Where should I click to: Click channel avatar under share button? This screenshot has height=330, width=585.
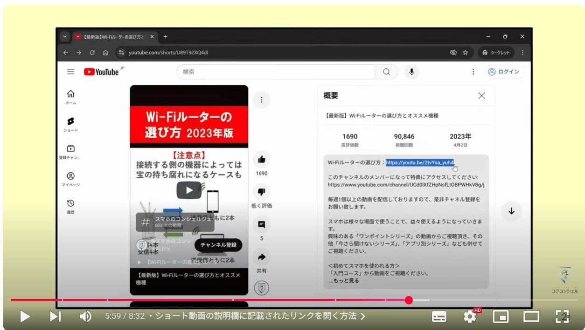[x=261, y=288]
